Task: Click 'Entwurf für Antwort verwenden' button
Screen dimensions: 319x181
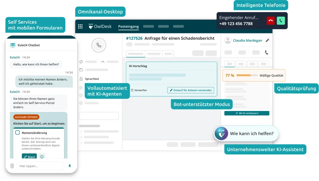Action: (191, 90)
